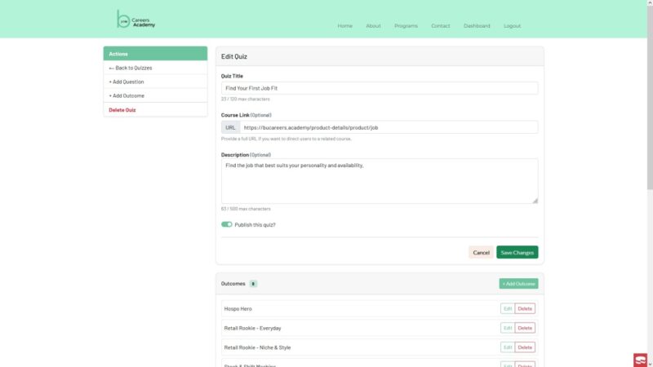The width and height of the screenshot is (653, 367).
Task: Focus the Quiz Title input field
Action: point(380,88)
